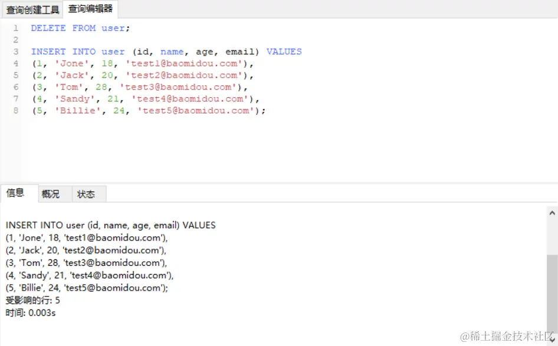Click output row with test1@baomidou.com
The width and height of the screenshot is (558, 346).
pyautogui.click(x=87, y=238)
